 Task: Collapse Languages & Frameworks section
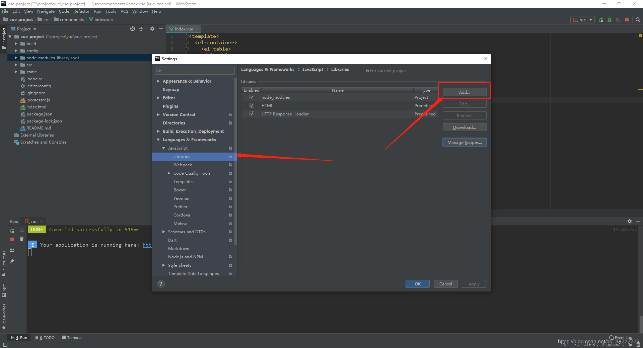point(158,140)
